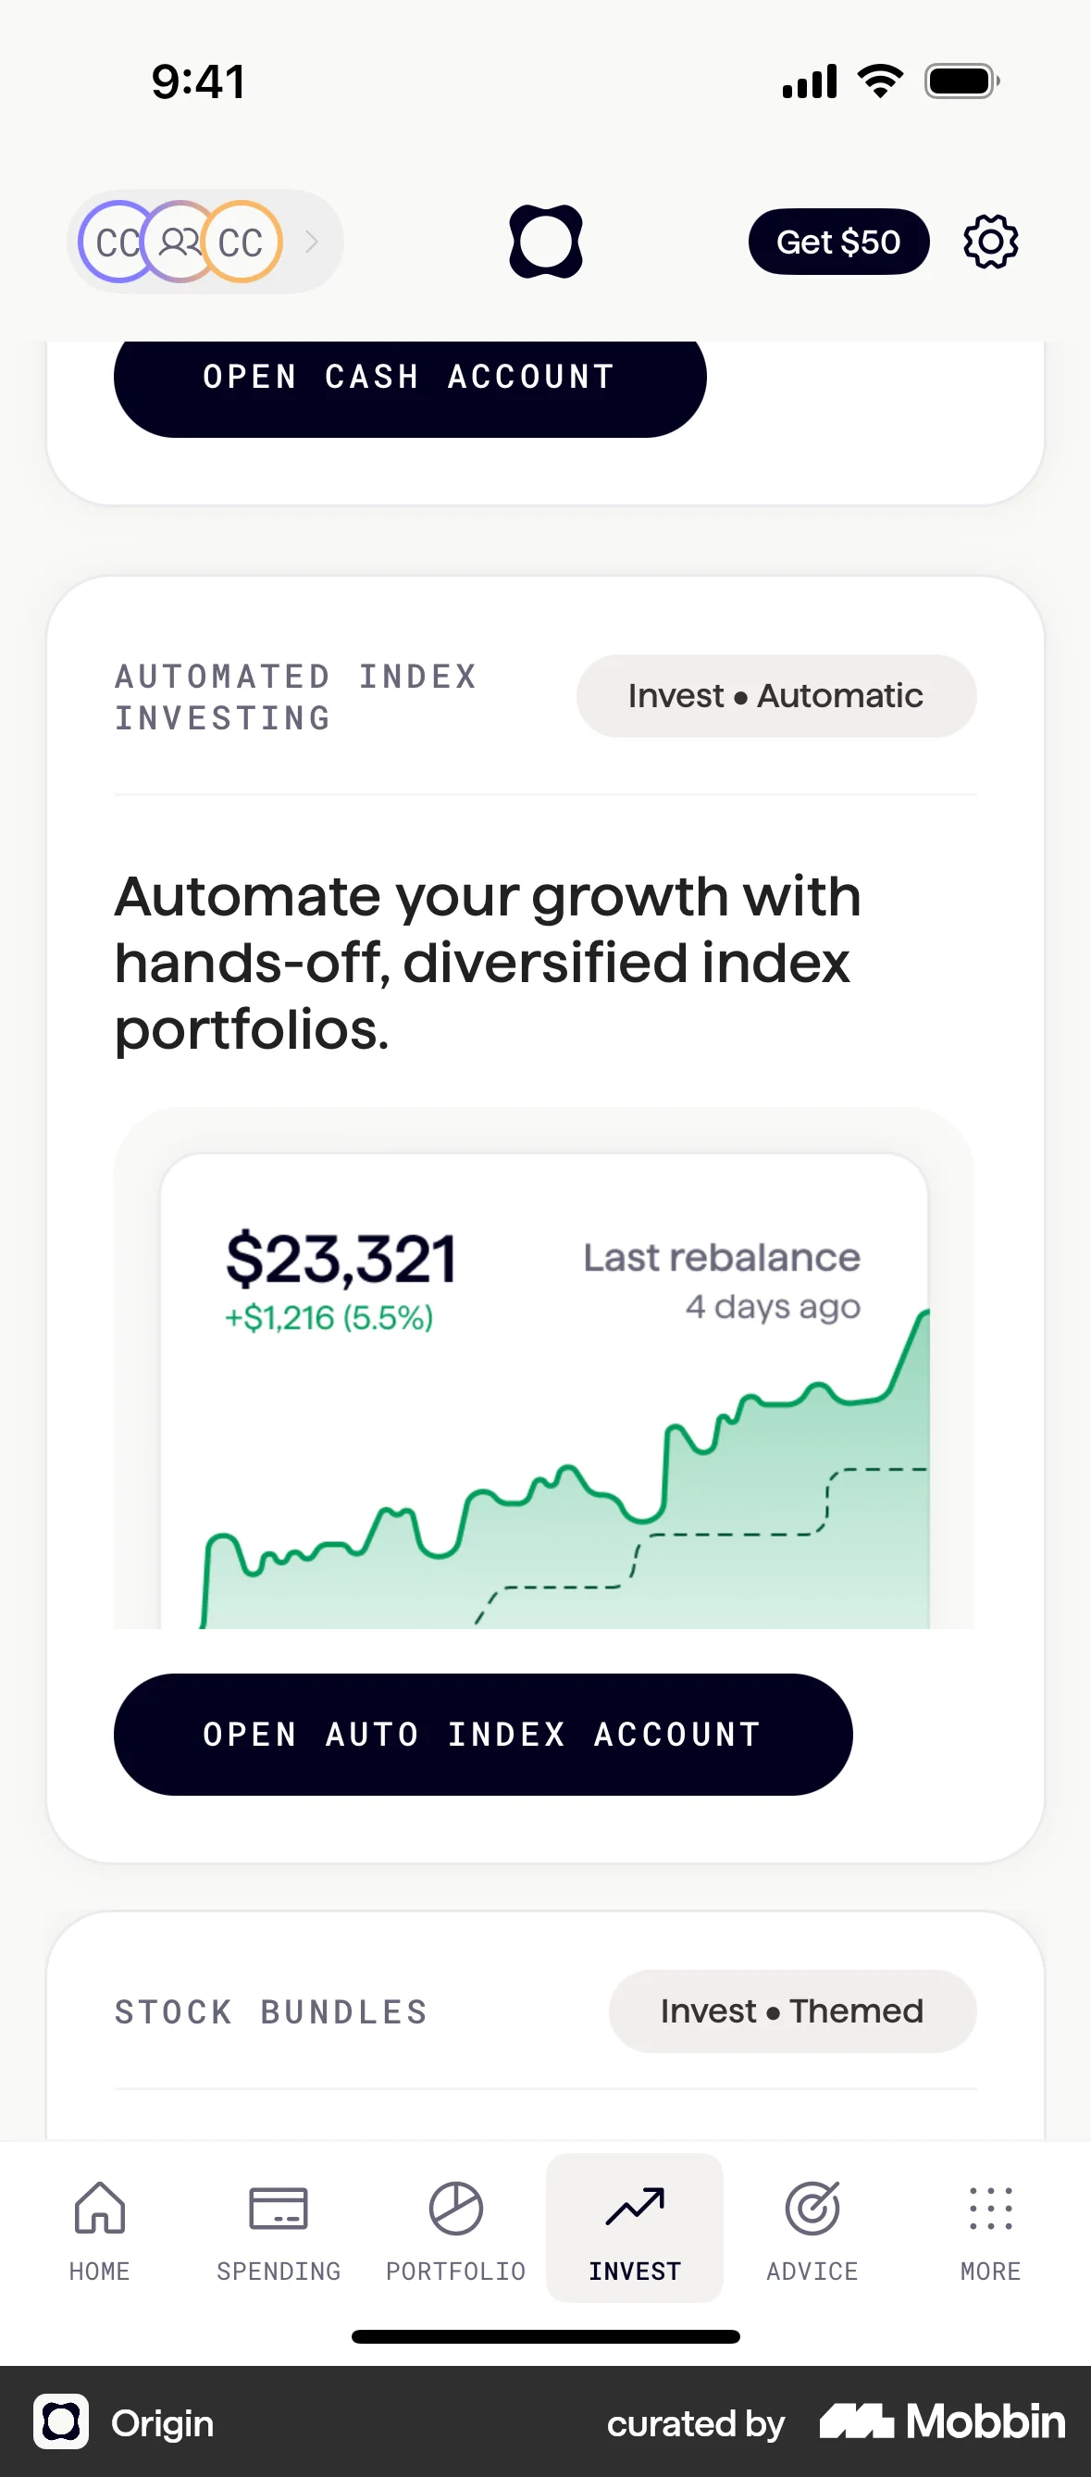1091x2477 pixels.
Task: Open settings gear icon
Action: coord(990,242)
